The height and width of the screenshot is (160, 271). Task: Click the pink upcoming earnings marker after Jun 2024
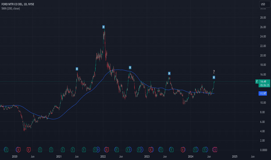(215, 150)
